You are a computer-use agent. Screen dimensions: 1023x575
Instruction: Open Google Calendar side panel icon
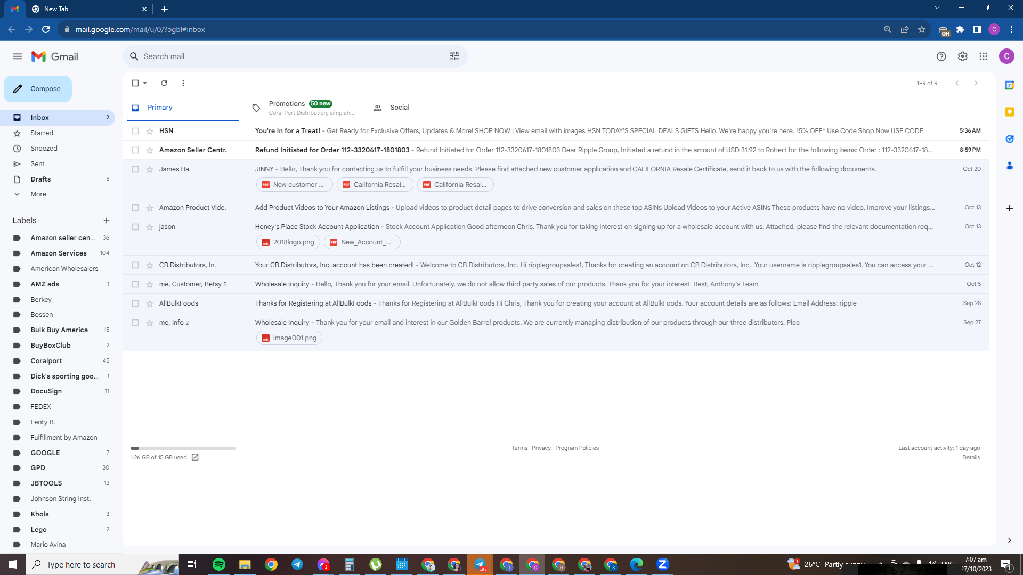1010,85
